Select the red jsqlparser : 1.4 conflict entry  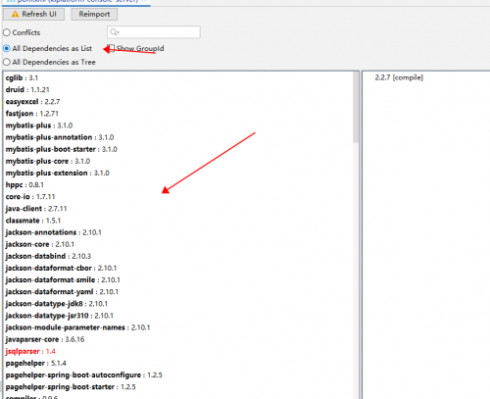30,351
